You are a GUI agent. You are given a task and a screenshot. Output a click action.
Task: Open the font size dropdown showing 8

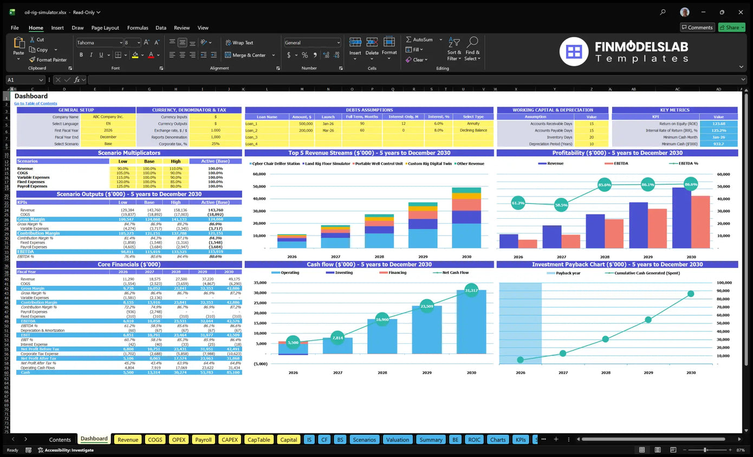[139, 42]
